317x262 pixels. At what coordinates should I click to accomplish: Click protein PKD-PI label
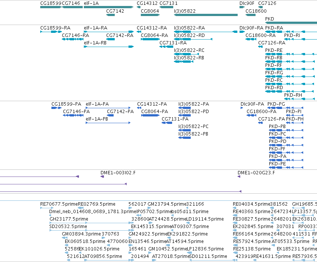[x=294, y=112]
